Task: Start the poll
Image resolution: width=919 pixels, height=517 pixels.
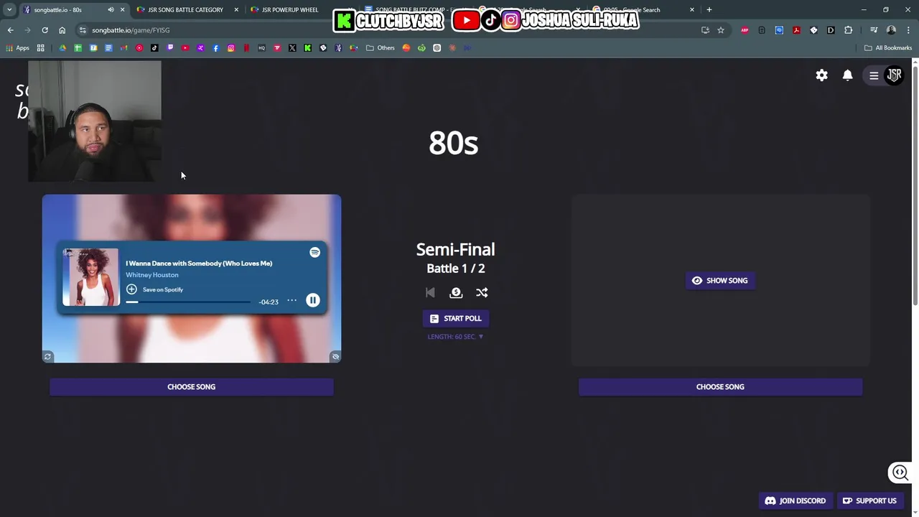Action: (456, 318)
